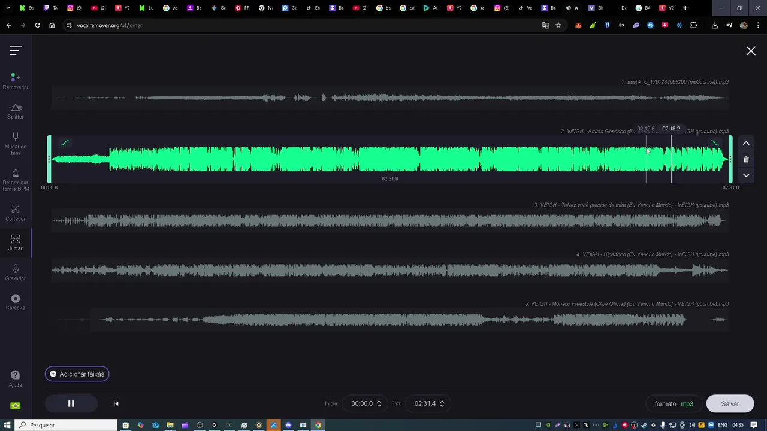Seek inside the green Artista Genérico waveform

click(x=389, y=159)
